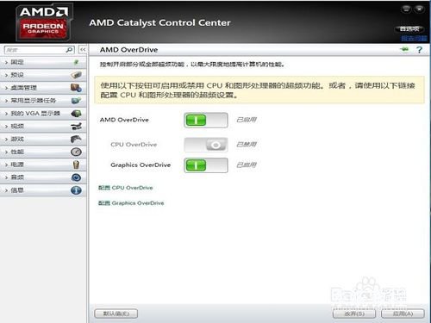This screenshot has height=323, width=431.
Task: Expand the 固定 chevron
Action: [6, 62]
